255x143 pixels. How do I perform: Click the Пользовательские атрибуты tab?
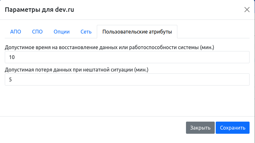(137, 32)
